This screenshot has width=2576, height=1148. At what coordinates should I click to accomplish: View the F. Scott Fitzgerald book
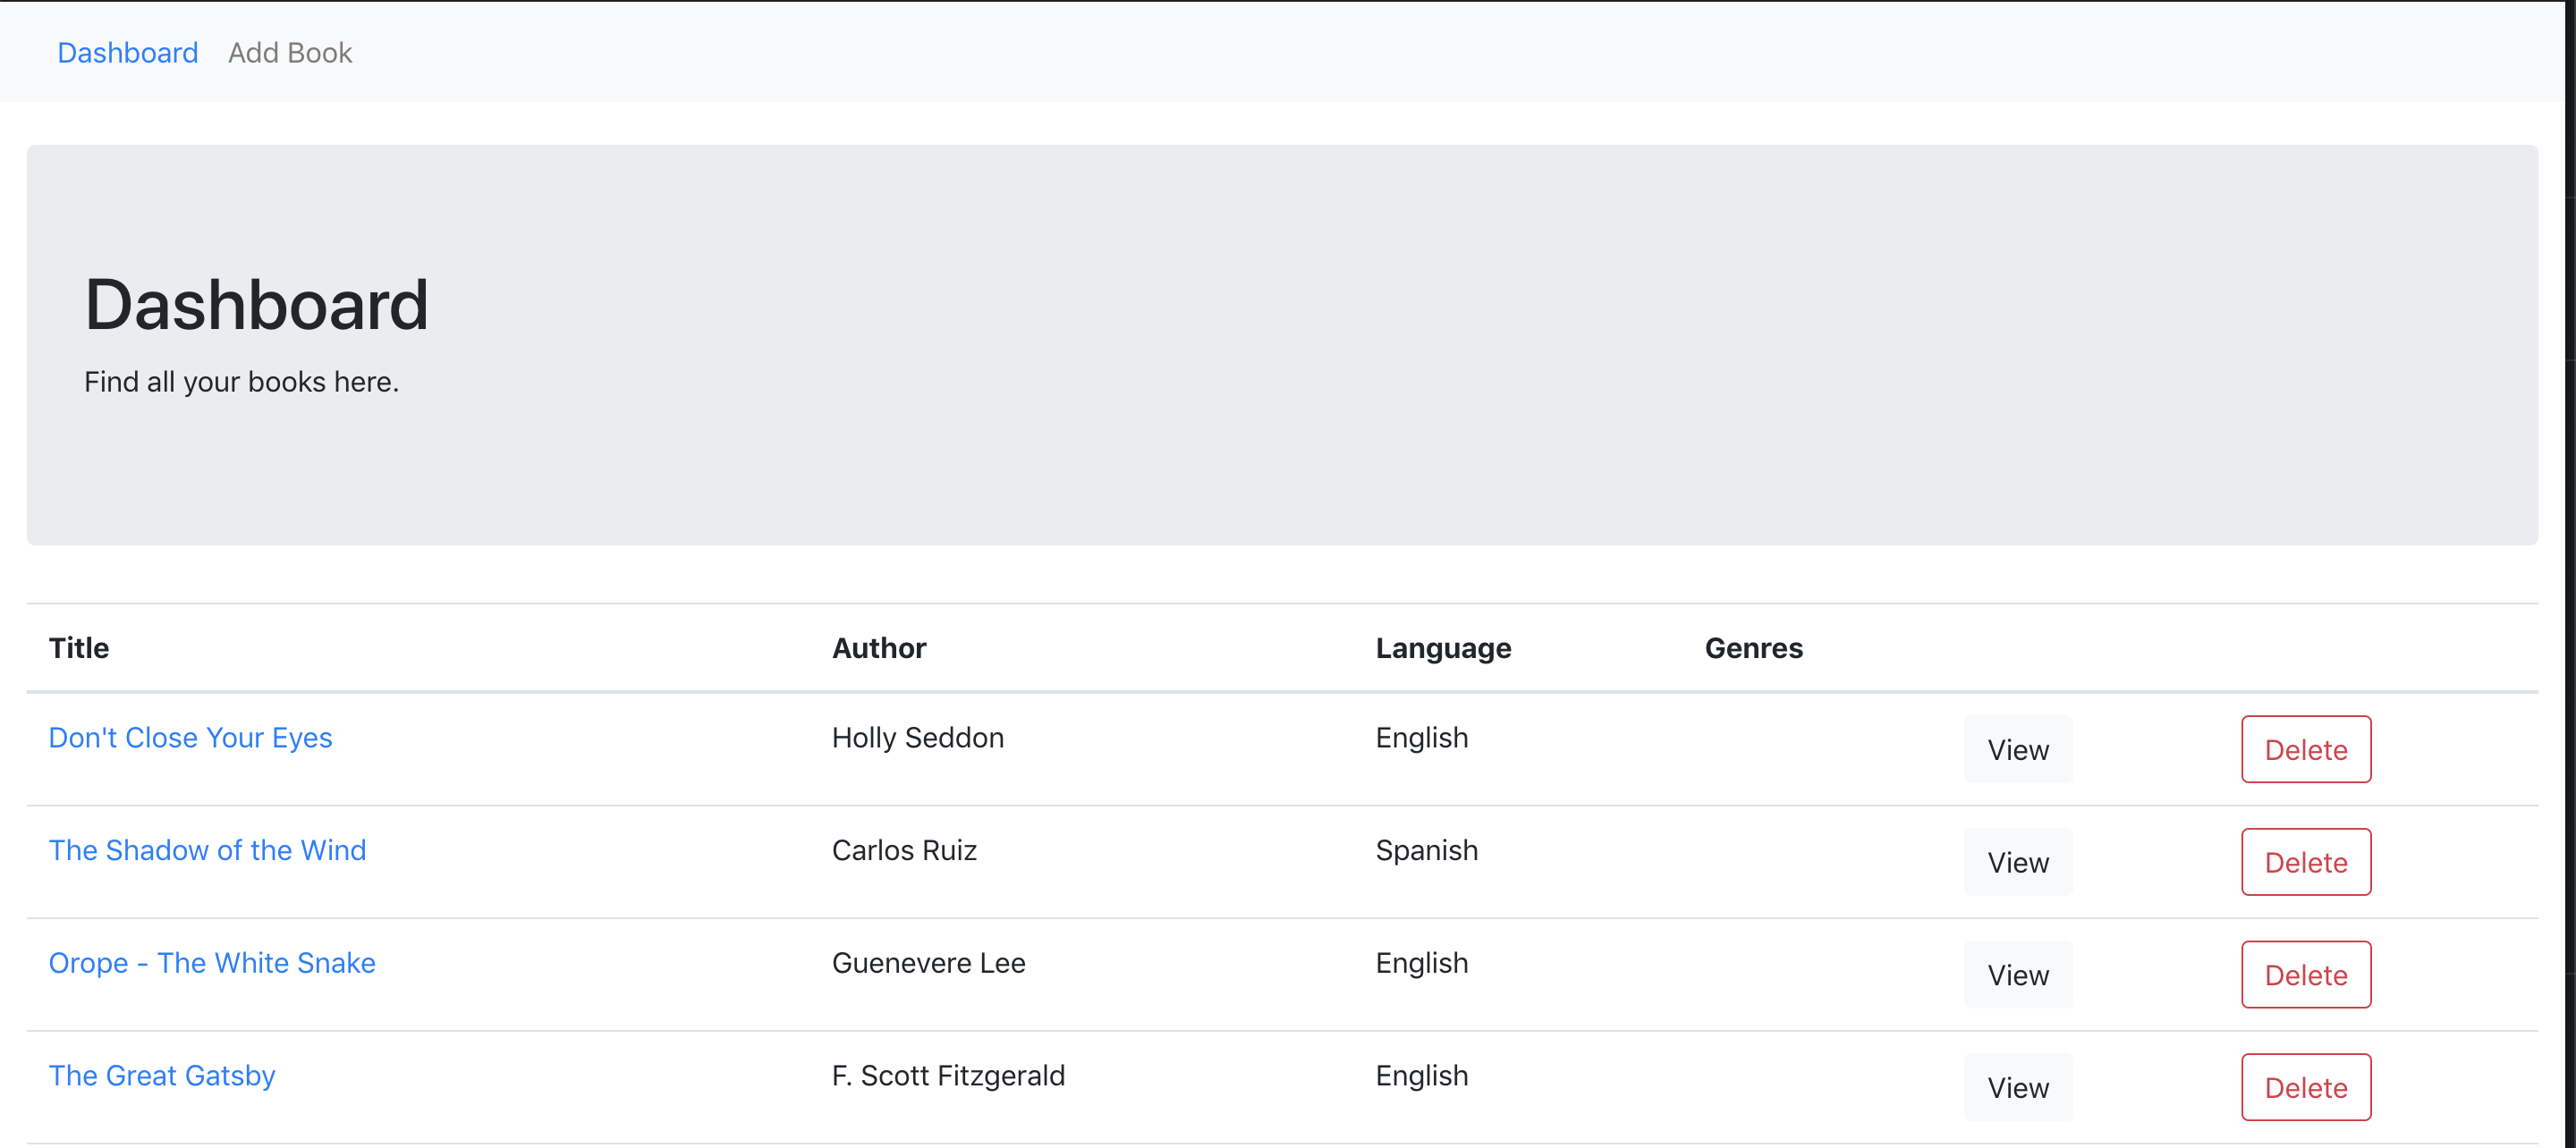(x=2017, y=1088)
